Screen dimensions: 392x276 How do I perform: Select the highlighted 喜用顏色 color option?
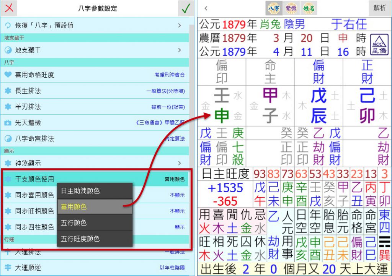point(95,207)
